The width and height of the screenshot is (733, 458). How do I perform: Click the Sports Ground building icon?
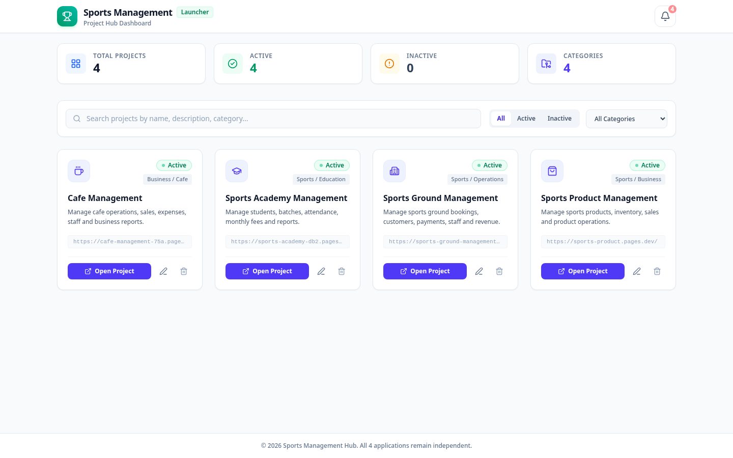click(x=394, y=171)
